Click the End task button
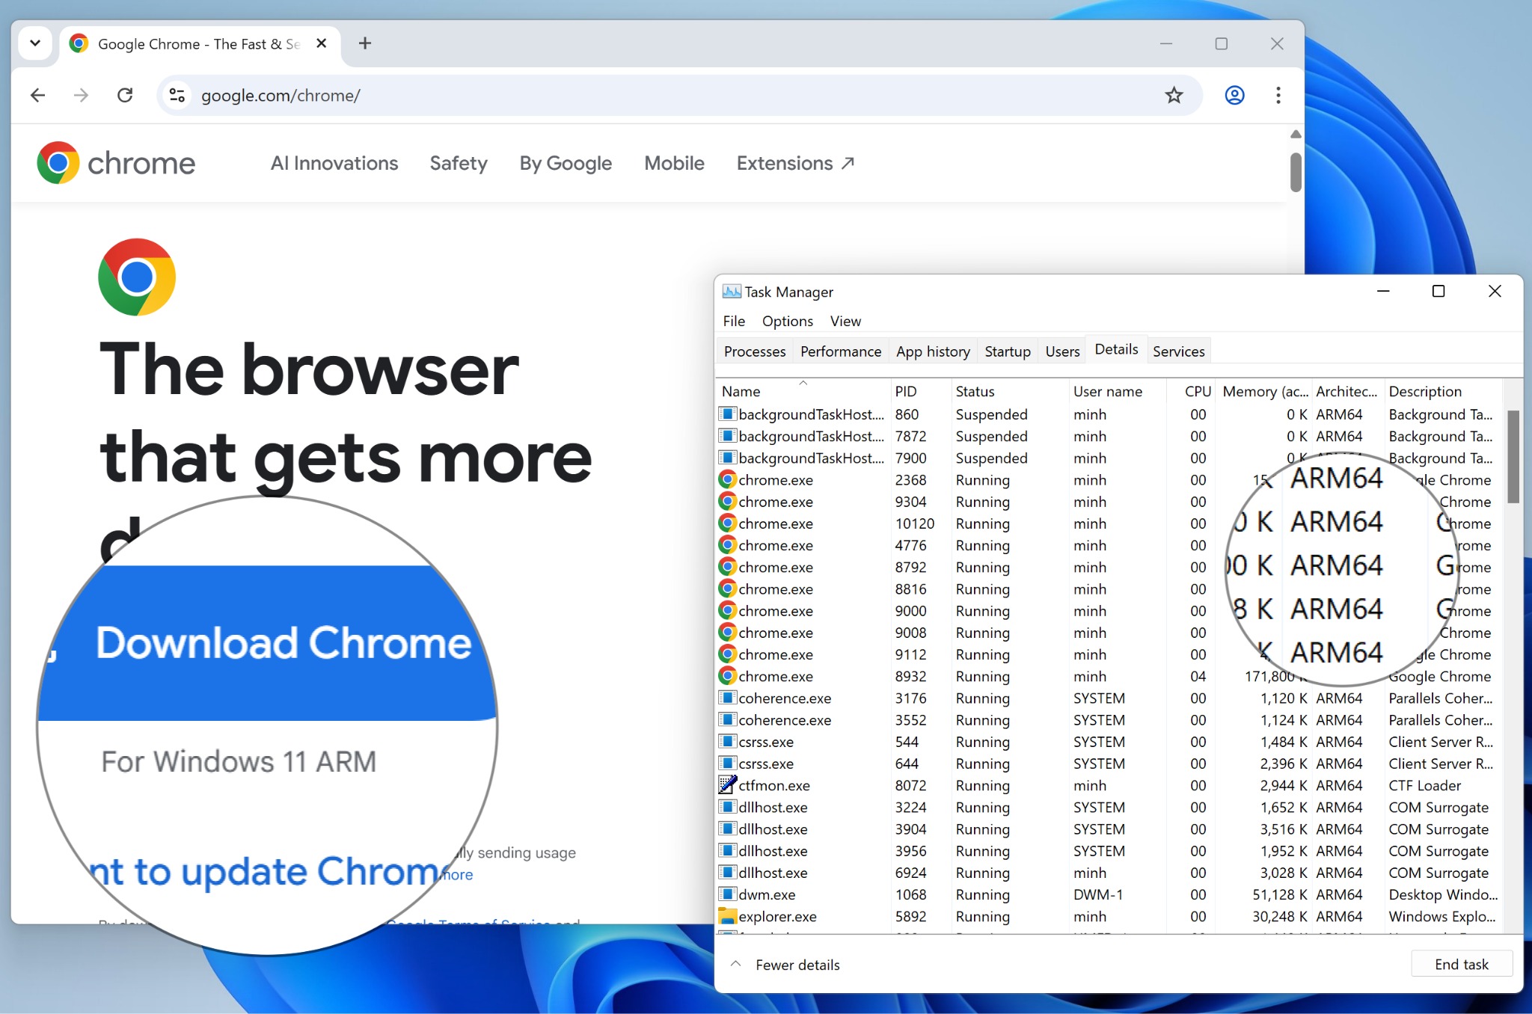Image resolution: width=1532 pixels, height=1014 pixels. point(1462,964)
